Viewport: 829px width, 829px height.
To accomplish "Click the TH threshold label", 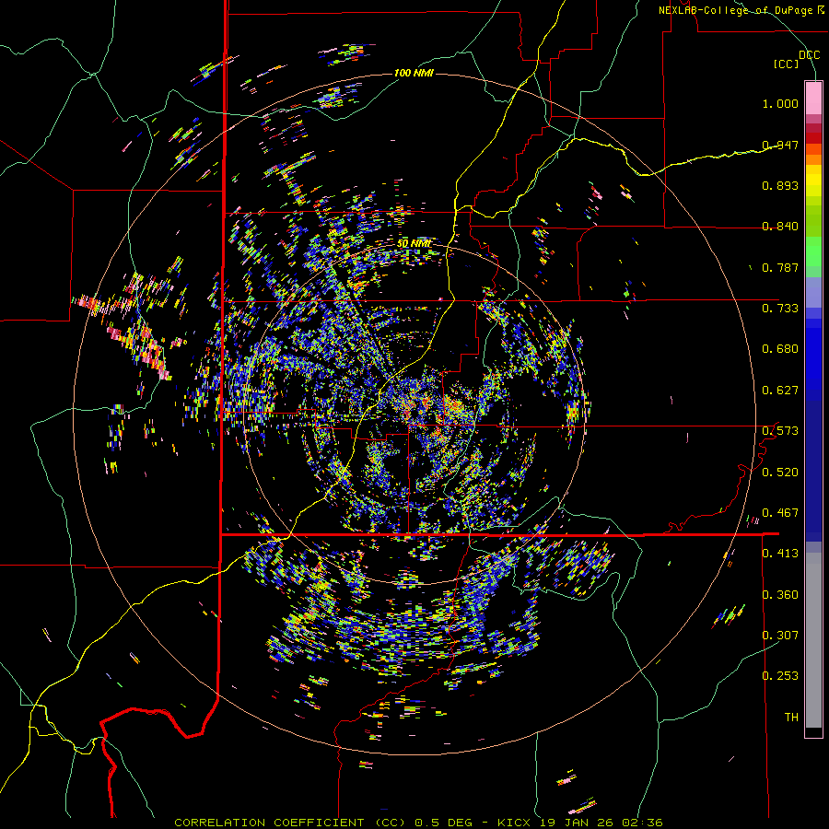I will tap(791, 718).
